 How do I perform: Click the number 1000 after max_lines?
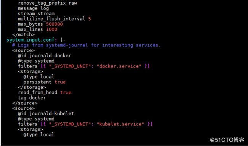tap(52, 29)
